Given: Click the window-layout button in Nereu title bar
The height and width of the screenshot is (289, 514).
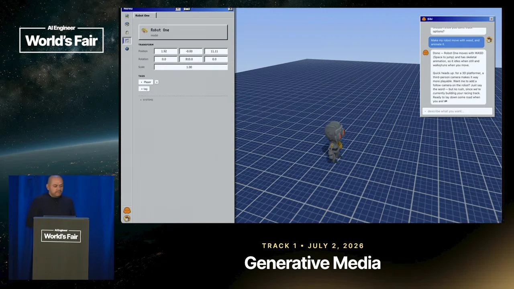Looking at the screenshot, I should pos(187,9).
